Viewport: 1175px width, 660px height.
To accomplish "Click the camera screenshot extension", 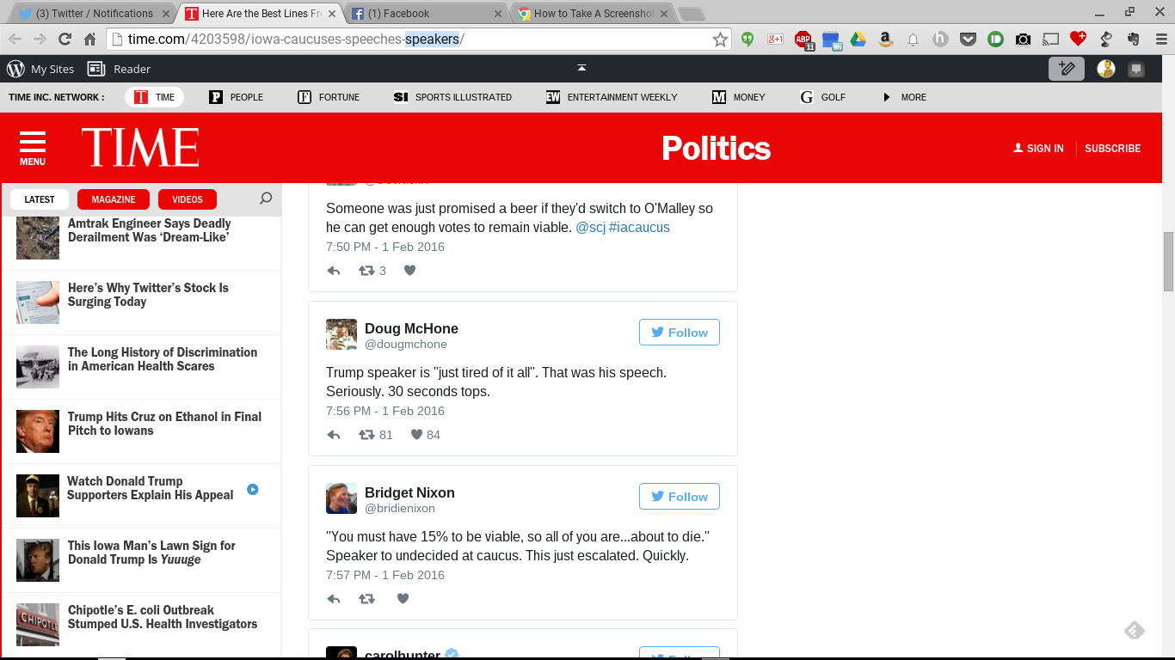I will coord(1023,39).
